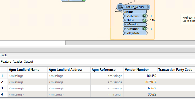Click the Initiator input port arrow

click(122, 12)
